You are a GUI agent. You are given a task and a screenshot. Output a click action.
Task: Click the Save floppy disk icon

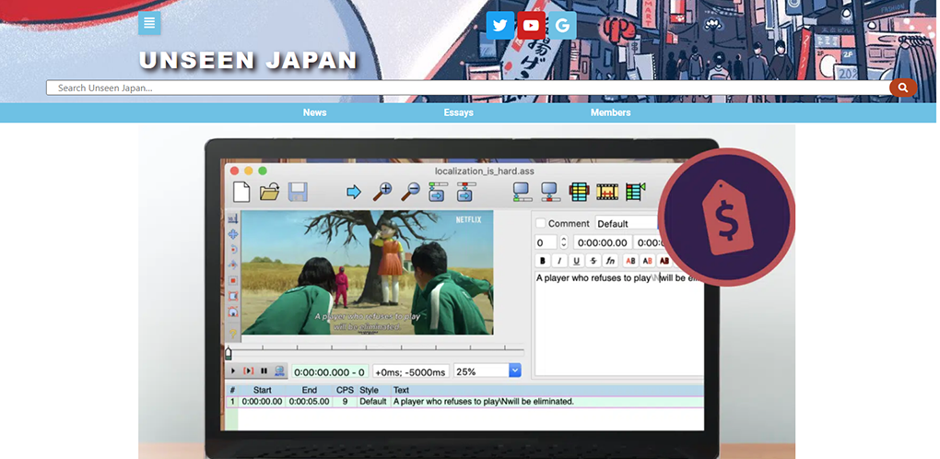point(298,192)
